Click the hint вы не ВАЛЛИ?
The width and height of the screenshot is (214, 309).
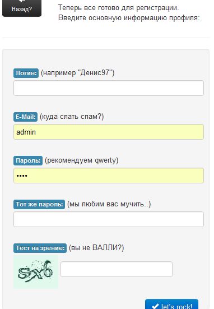pos(96,248)
